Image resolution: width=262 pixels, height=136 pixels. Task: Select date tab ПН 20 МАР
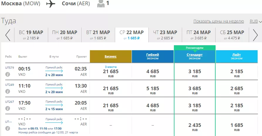click(x=65, y=35)
